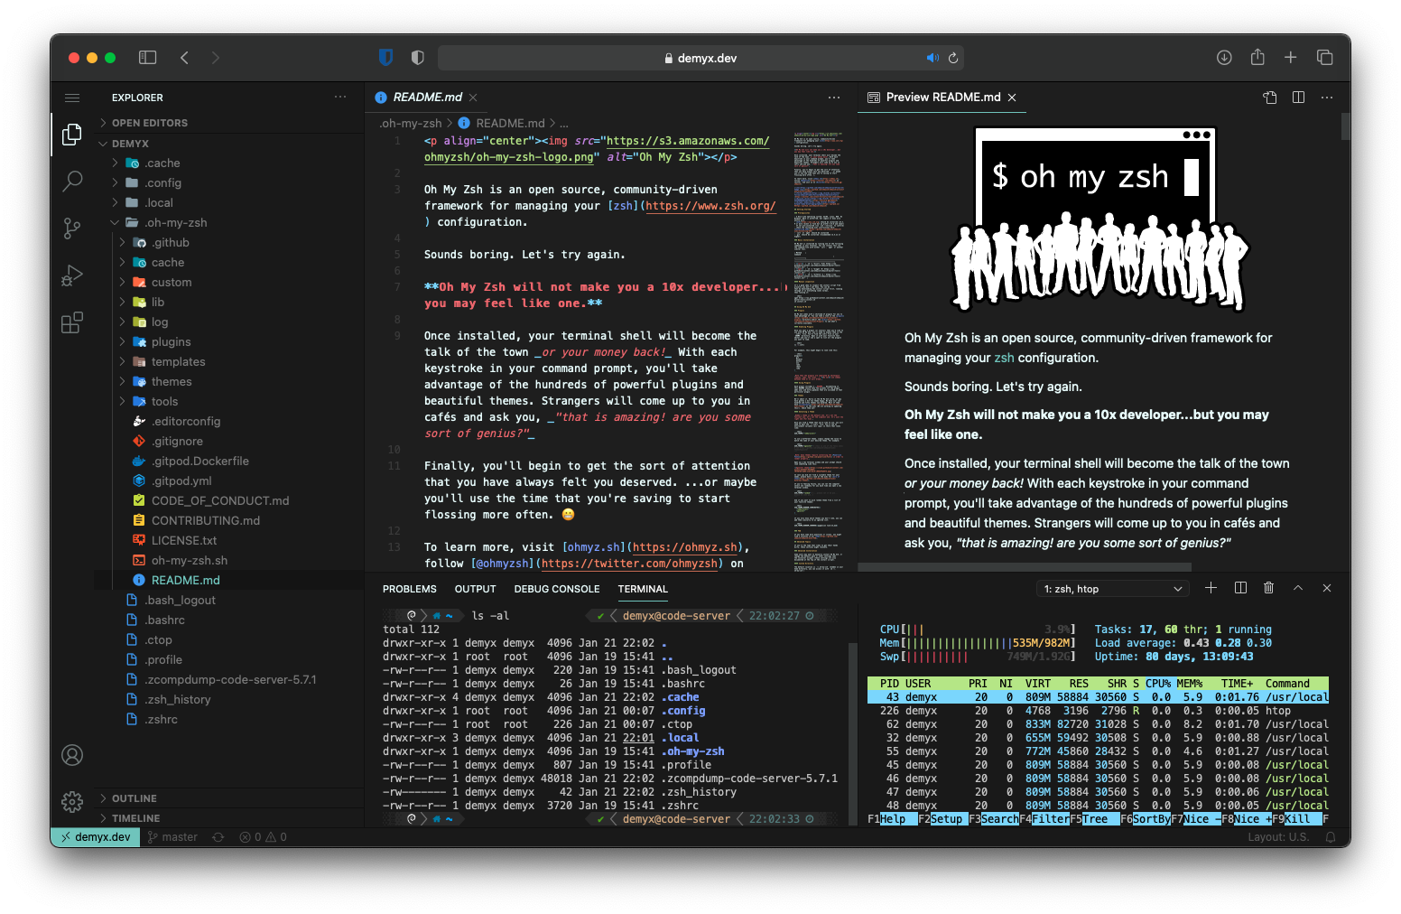This screenshot has width=1401, height=914.
Task: Expand the OPEN EDITORS section
Action: [x=229, y=123]
